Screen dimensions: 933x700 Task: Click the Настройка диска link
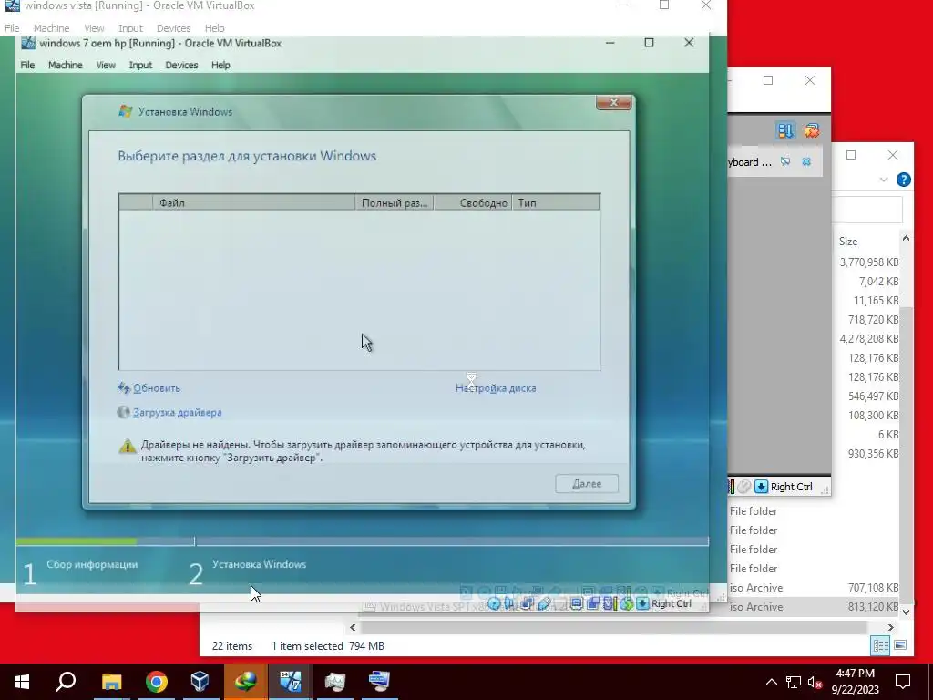click(x=496, y=388)
